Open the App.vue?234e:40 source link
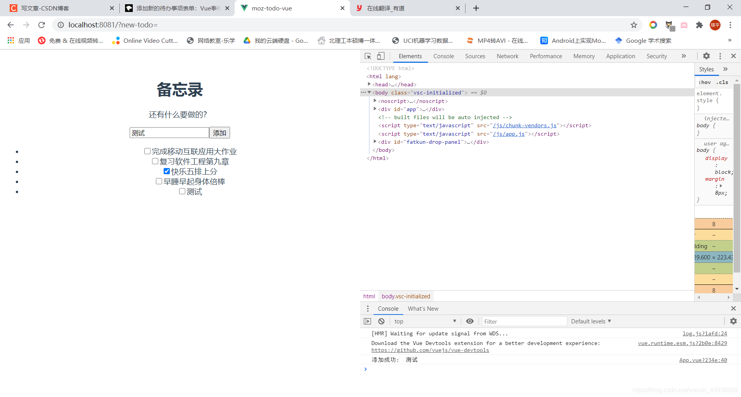Screen dimensions: 741x397 click(703, 360)
